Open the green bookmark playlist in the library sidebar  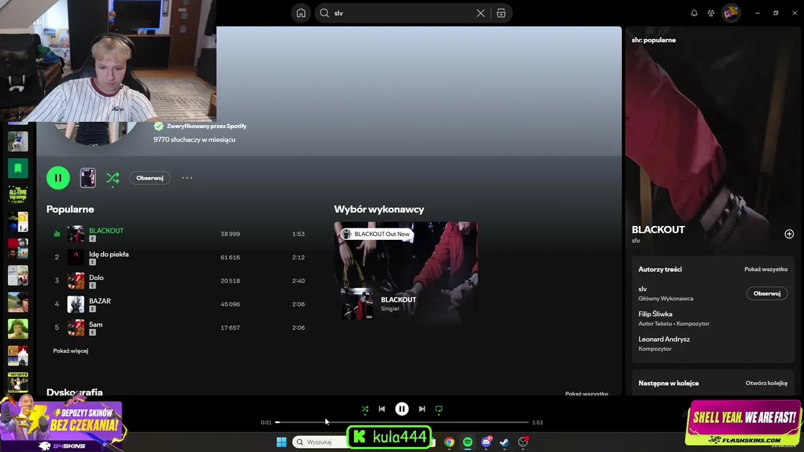tap(18, 168)
